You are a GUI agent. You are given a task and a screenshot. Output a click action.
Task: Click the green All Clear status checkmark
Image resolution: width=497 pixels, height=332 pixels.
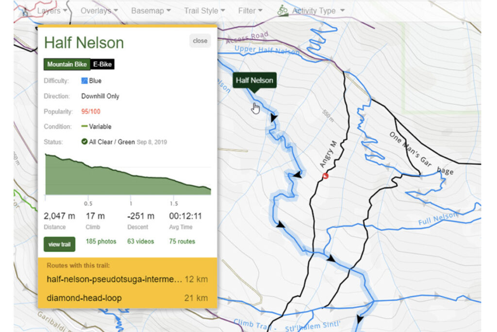(84, 141)
